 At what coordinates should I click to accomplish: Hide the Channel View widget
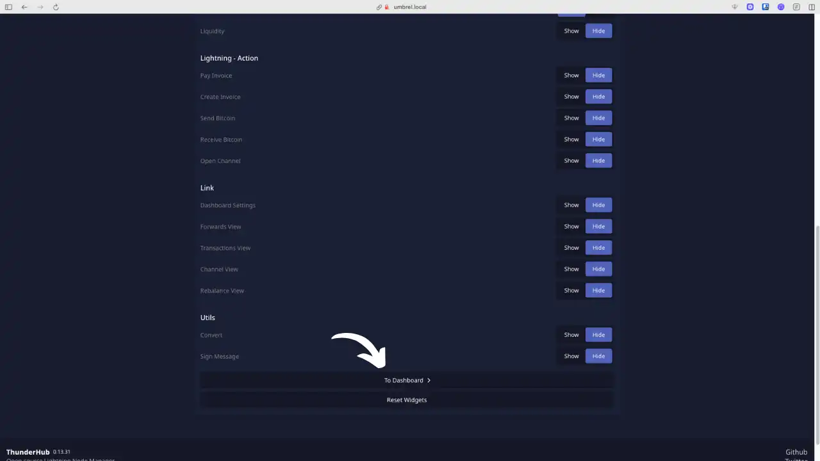tap(598, 269)
